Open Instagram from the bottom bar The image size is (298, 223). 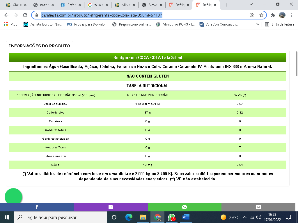111,207
